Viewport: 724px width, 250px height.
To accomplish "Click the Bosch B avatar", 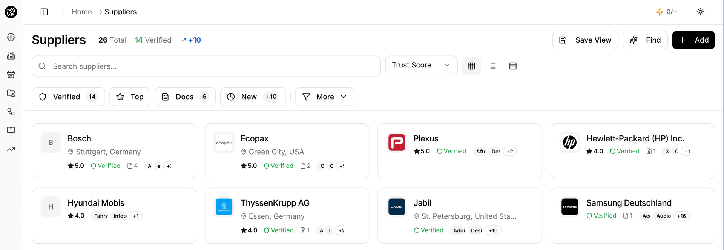I will 51,143.
